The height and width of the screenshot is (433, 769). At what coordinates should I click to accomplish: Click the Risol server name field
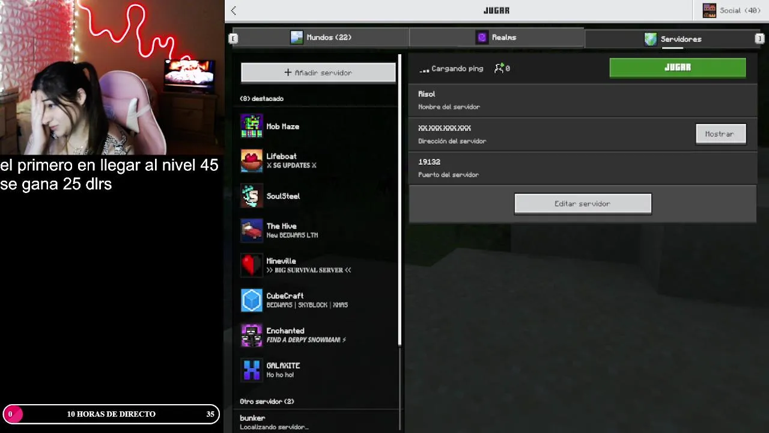click(583, 100)
